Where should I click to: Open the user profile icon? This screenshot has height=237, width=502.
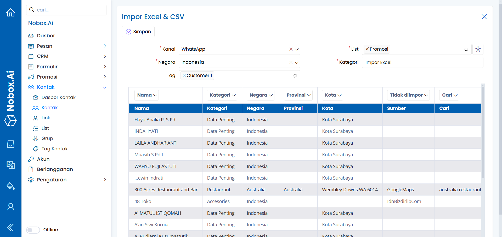click(x=11, y=207)
